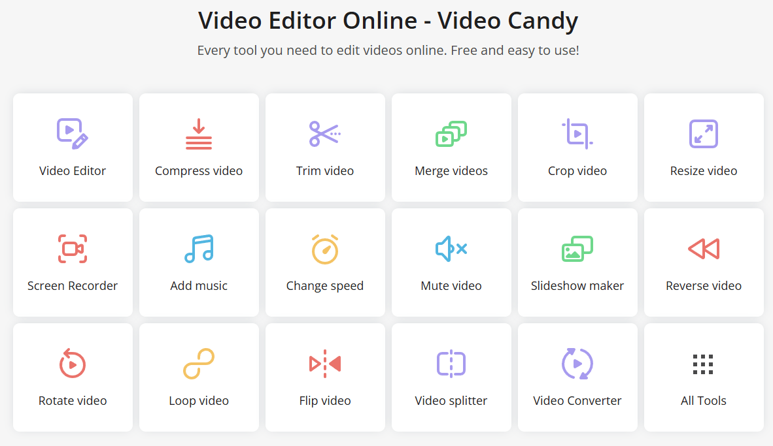
Task: Click the Reverse video rewind icon
Action: 704,249
